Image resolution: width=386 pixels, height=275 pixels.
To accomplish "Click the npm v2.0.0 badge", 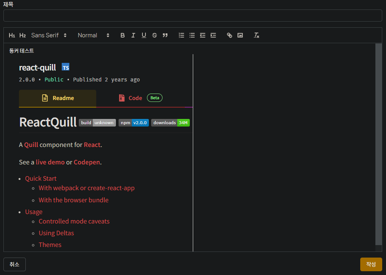I will (134, 123).
